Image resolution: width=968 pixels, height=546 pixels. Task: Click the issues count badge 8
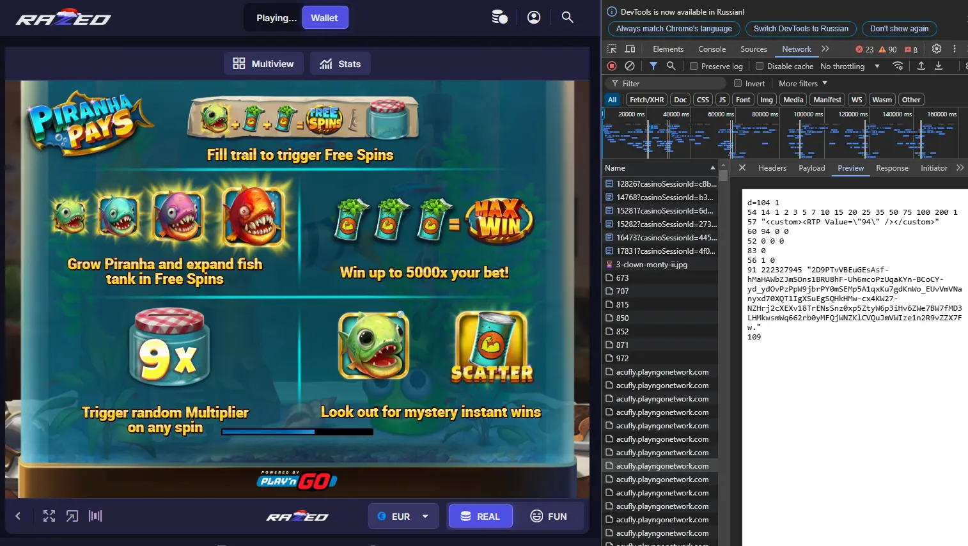tap(911, 49)
